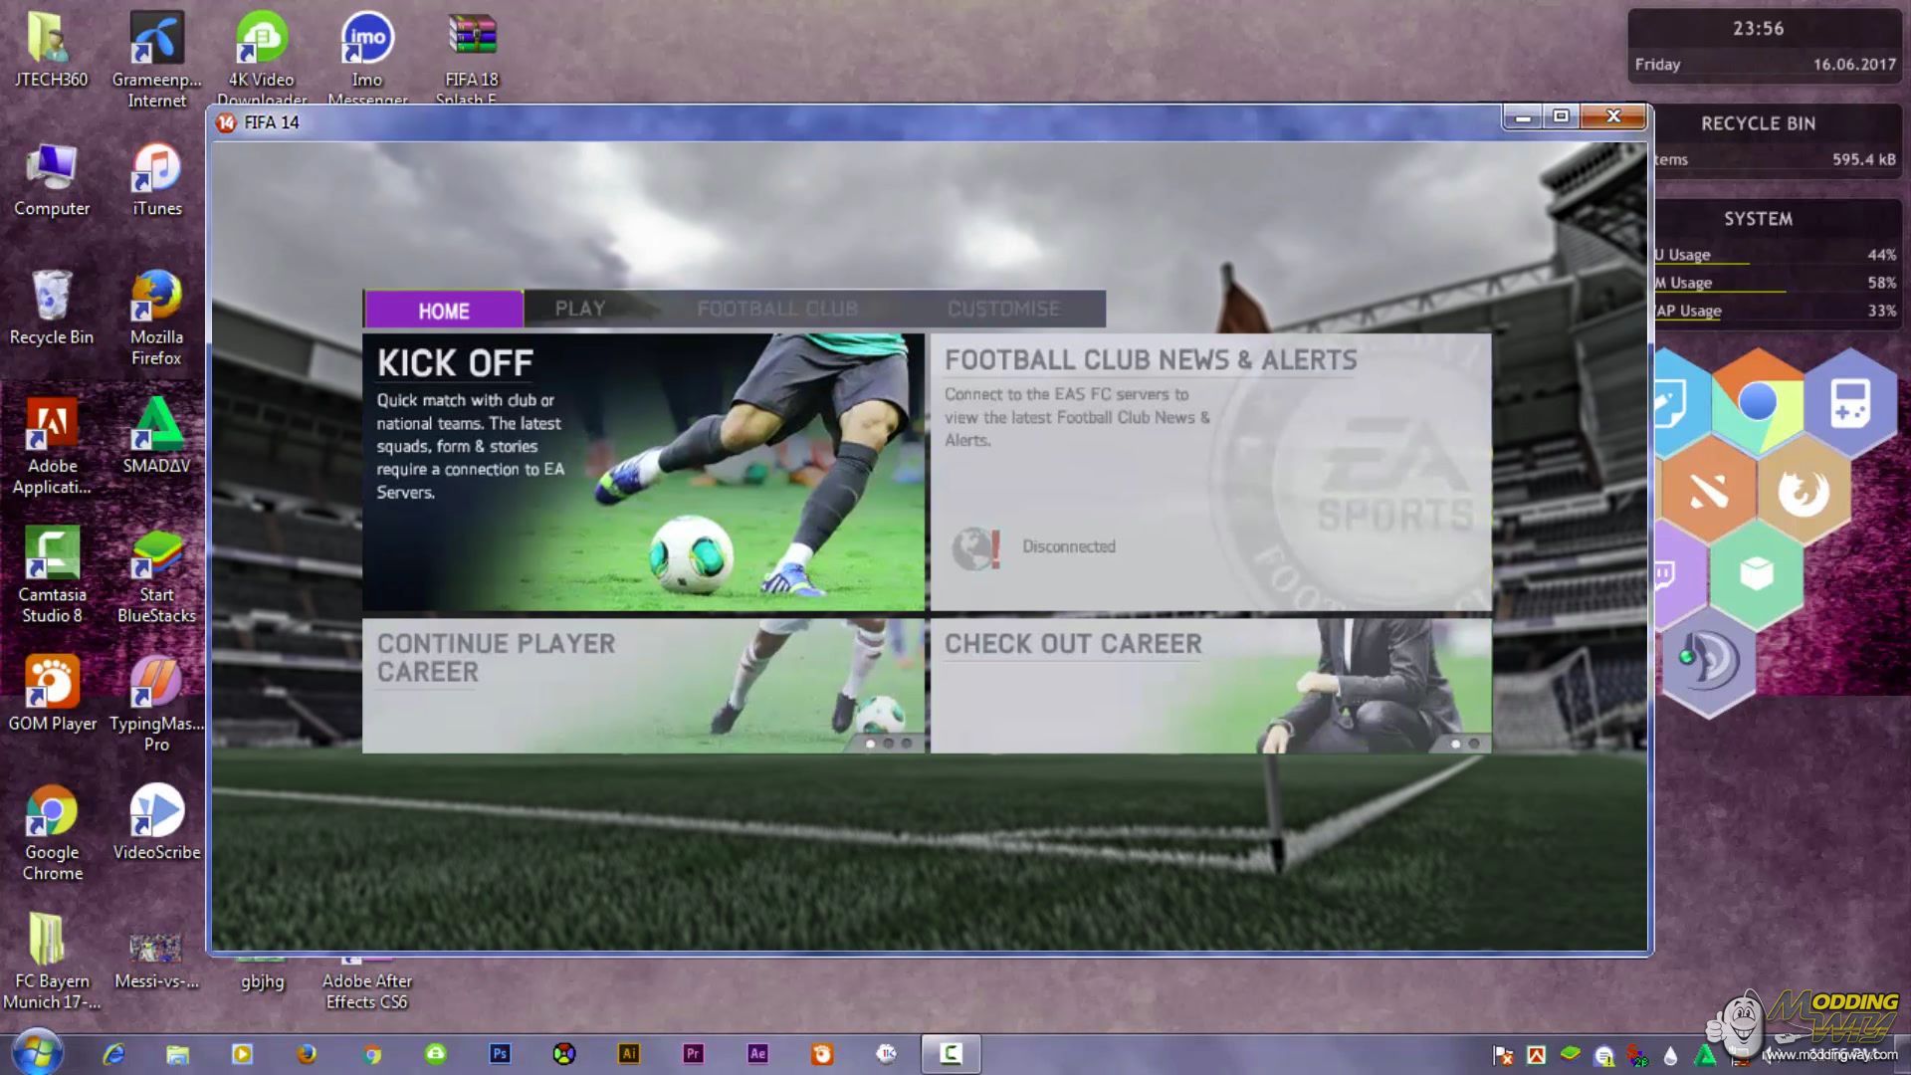Launch Adobe Premiere from the taskbar
1911x1075 pixels.
[x=693, y=1053]
